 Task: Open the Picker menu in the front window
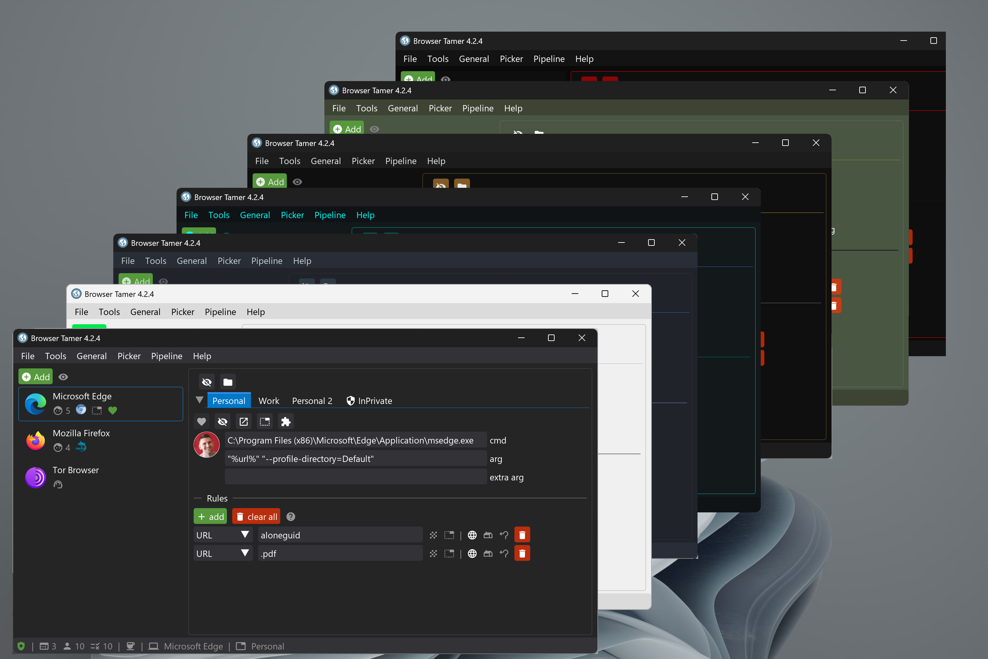pos(129,356)
